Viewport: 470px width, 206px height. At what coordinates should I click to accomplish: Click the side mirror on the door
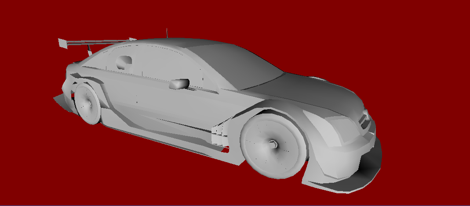point(179,83)
